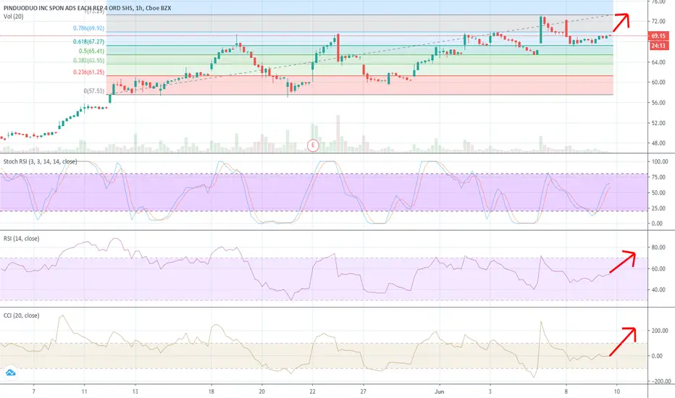Click the 80.00 RSI axis value
675x398 pixels.
(658, 247)
